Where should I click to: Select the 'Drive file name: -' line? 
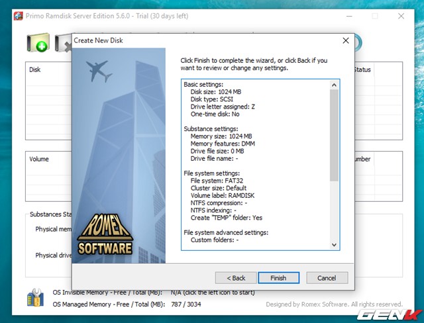tap(214, 159)
